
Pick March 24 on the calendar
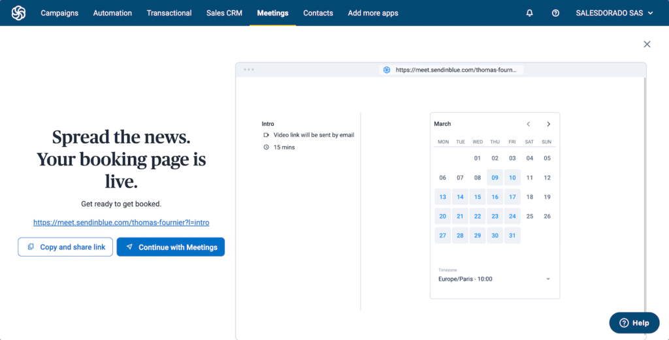512,216
